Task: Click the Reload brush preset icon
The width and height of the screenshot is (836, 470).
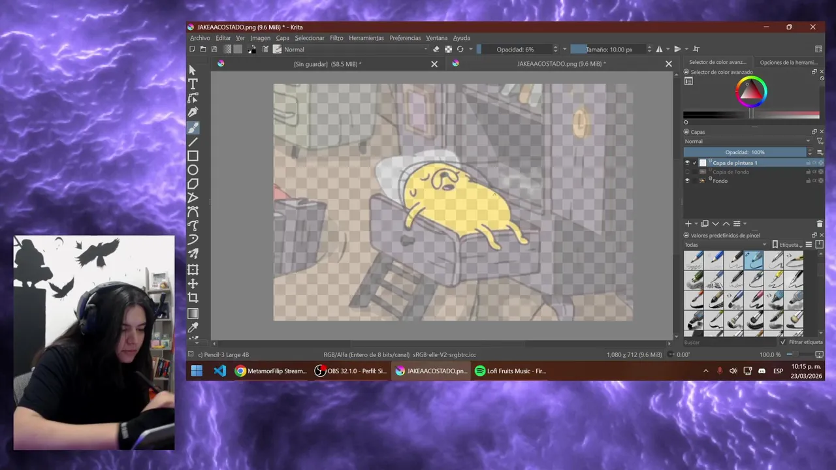Action: [x=460, y=49]
